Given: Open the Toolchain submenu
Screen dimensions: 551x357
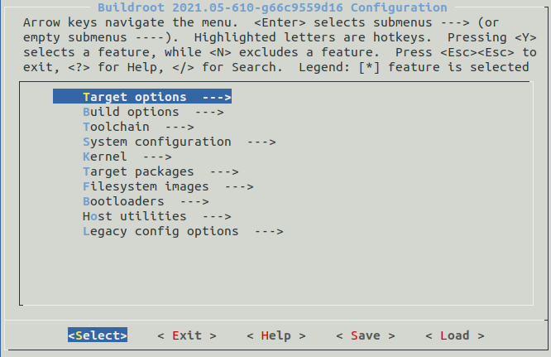Looking at the screenshot, I should pos(138,127).
